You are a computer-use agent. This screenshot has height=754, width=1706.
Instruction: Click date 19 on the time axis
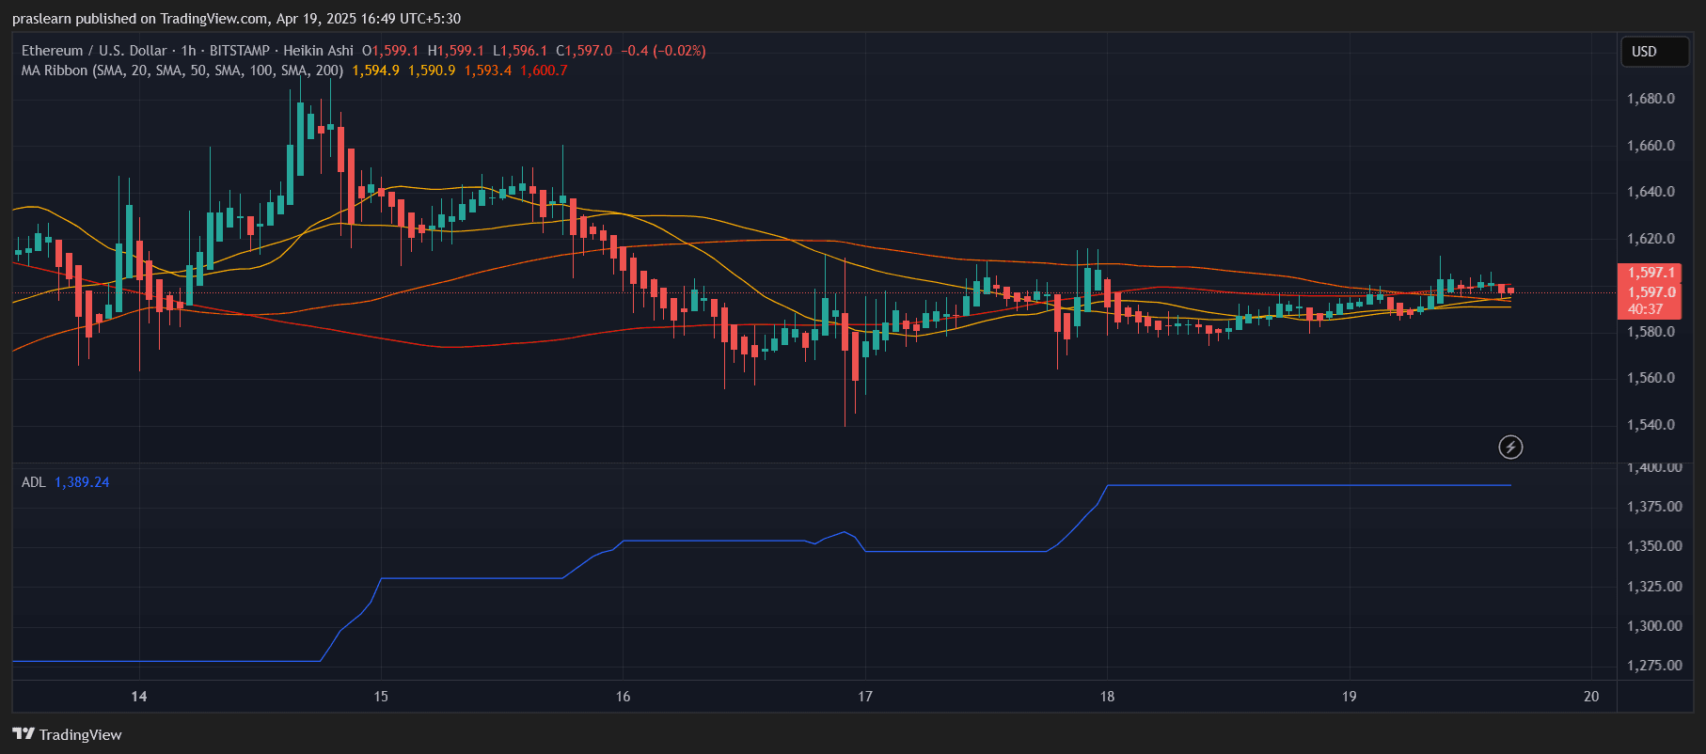pyautogui.click(x=1349, y=697)
